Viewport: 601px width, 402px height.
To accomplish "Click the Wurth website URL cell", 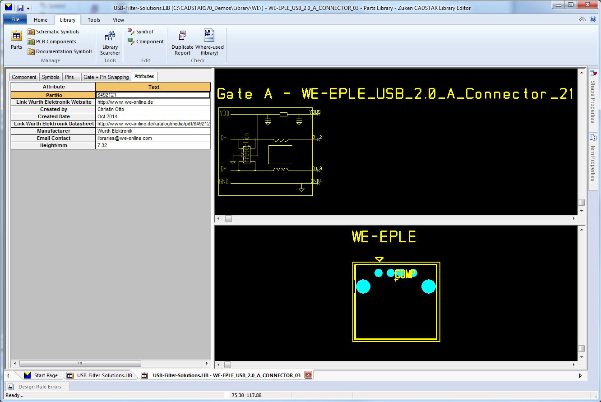I will tap(153, 102).
